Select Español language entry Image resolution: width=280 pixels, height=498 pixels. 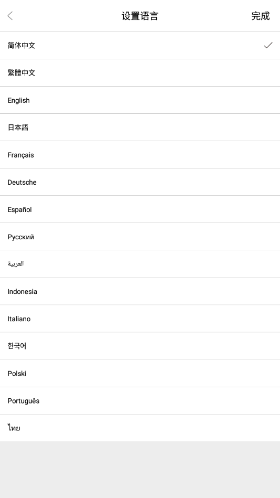tap(140, 209)
